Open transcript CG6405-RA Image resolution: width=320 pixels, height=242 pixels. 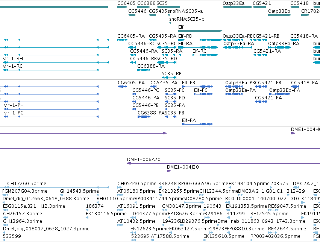pos(131,36)
